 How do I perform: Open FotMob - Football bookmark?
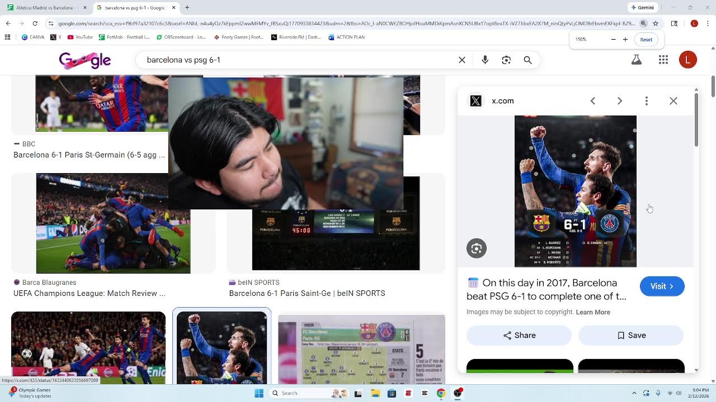click(124, 37)
